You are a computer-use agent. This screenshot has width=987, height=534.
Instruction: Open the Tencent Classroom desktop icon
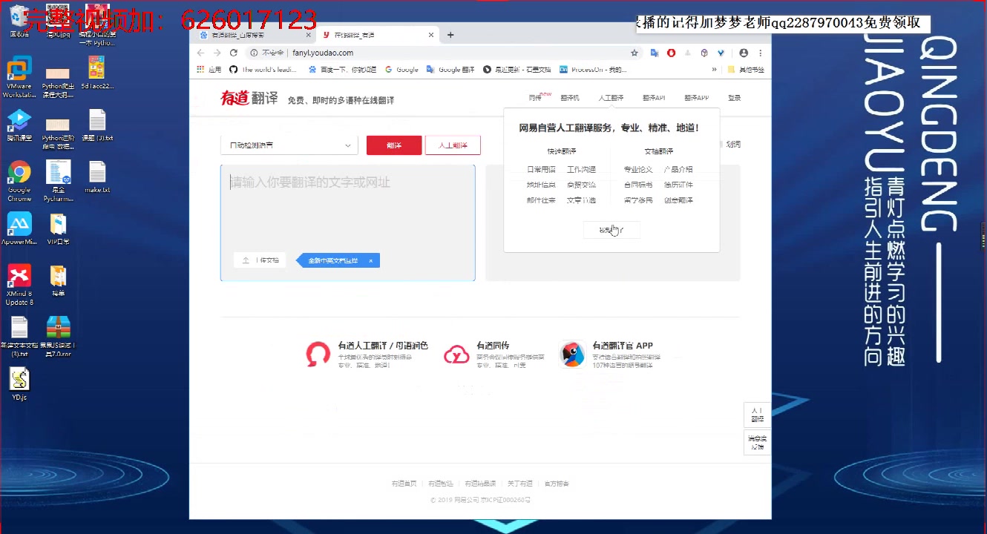point(19,125)
